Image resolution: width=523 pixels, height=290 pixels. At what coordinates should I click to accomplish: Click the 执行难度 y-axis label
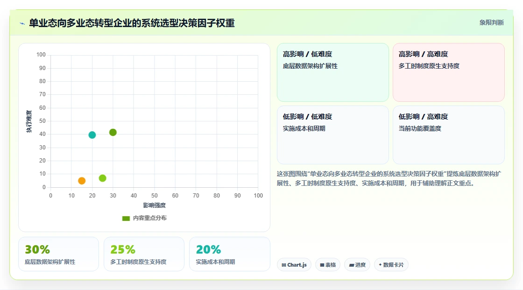29,121
